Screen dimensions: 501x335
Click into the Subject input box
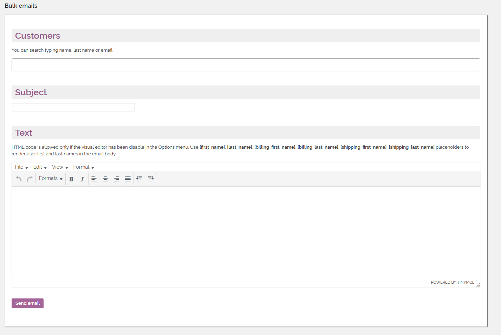pyautogui.click(x=73, y=107)
